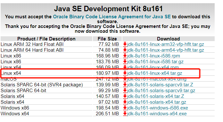Select the Linux ARM 32 Hard Float ABI row label
Screen dimensions: 223x122
tap(32, 44)
